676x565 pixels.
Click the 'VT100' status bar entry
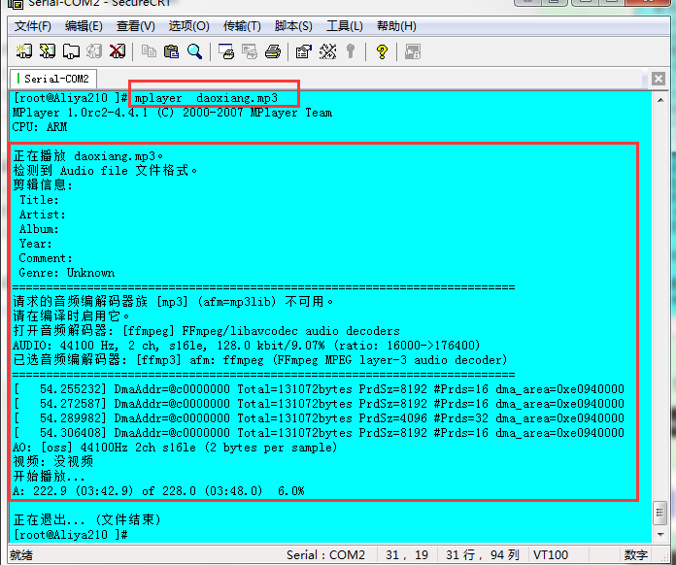551,554
